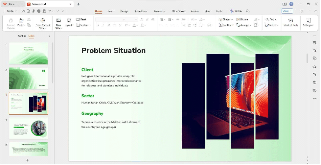Switch to the Design tab
This screenshot has height=165, width=321.
click(x=124, y=11)
